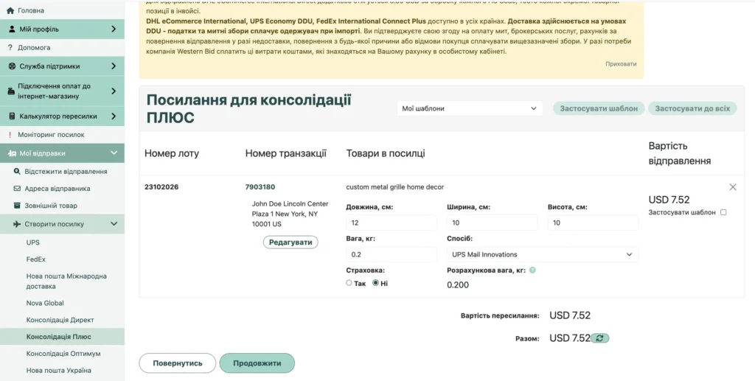Click the Застосувати до всіх button
This screenshot has width=755, height=381.
point(692,108)
